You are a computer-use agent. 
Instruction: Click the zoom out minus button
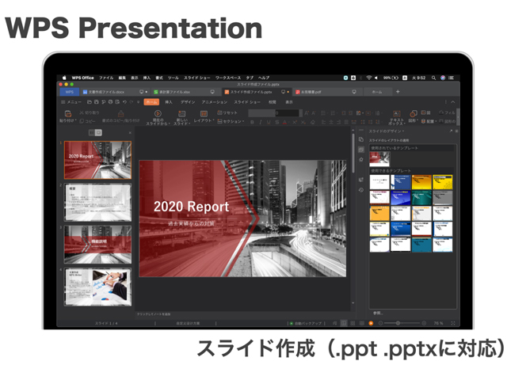[x=380, y=323]
